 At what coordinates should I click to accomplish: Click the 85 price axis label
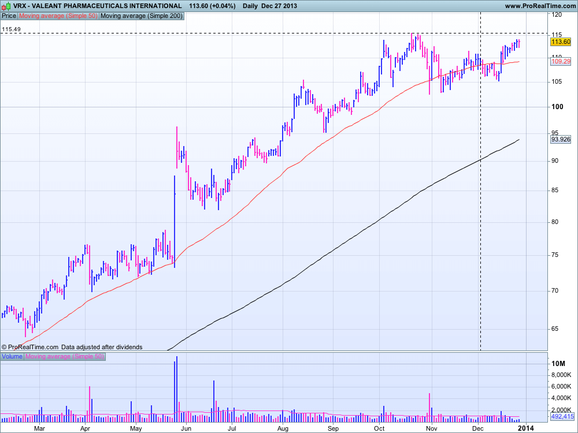(554, 190)
